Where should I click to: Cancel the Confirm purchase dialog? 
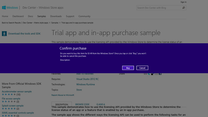[142, 68]
